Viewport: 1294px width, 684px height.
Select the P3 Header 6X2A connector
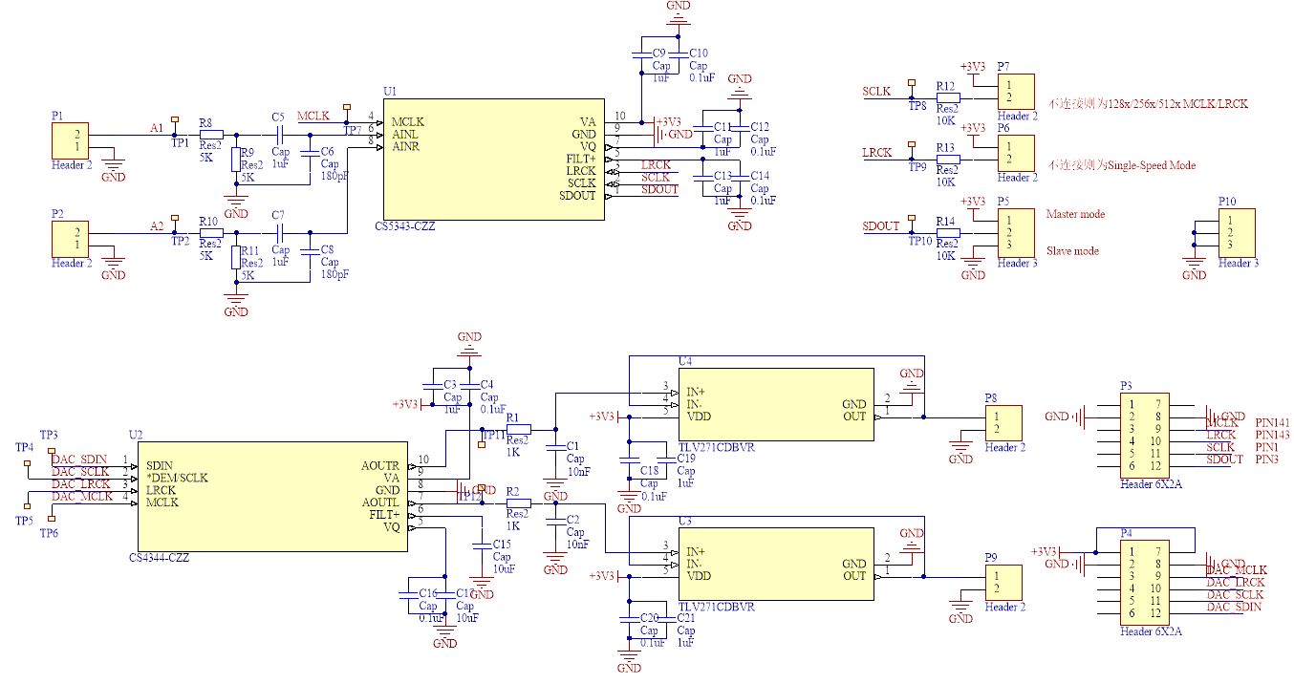click(x=1144, y=435)
